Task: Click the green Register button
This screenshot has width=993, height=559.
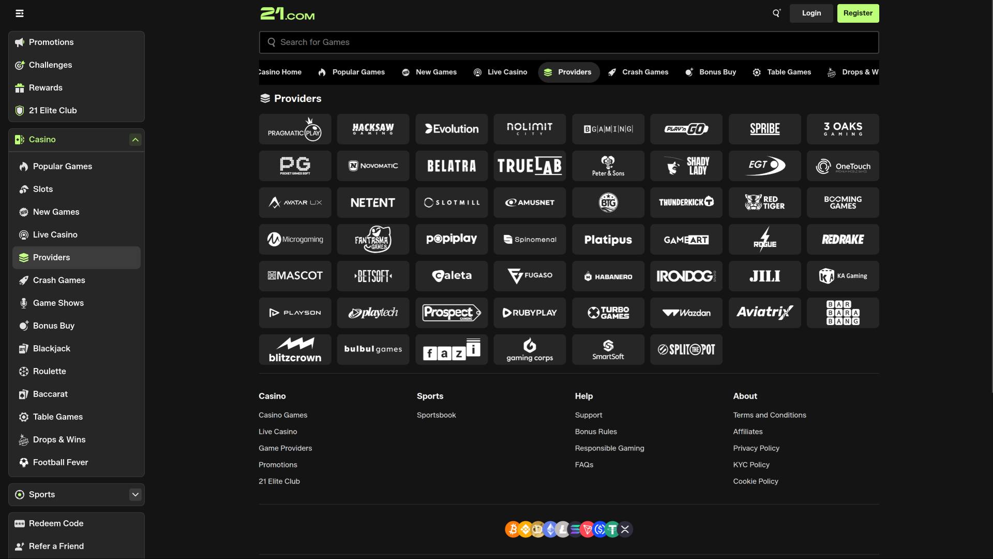Action: tap(858, 13)
